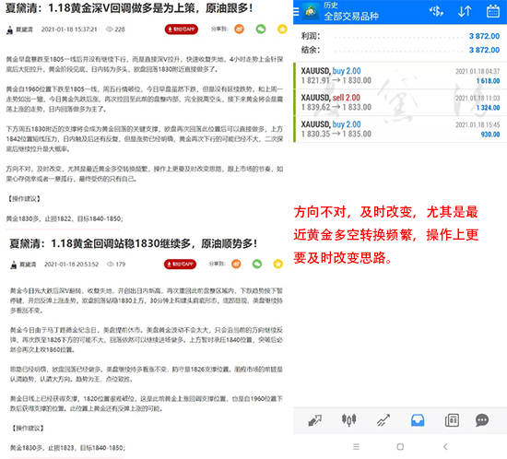Open the calendar date range icon
The width and height of the screenshot is (507, 459).
(493, 11)
